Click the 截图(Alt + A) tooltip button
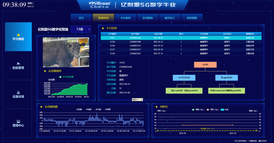274x143 pixels. (x=137, y=99)
